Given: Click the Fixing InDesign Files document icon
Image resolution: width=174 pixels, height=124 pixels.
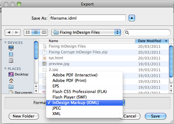Looking at the screenshot, I should pos(45,46).
